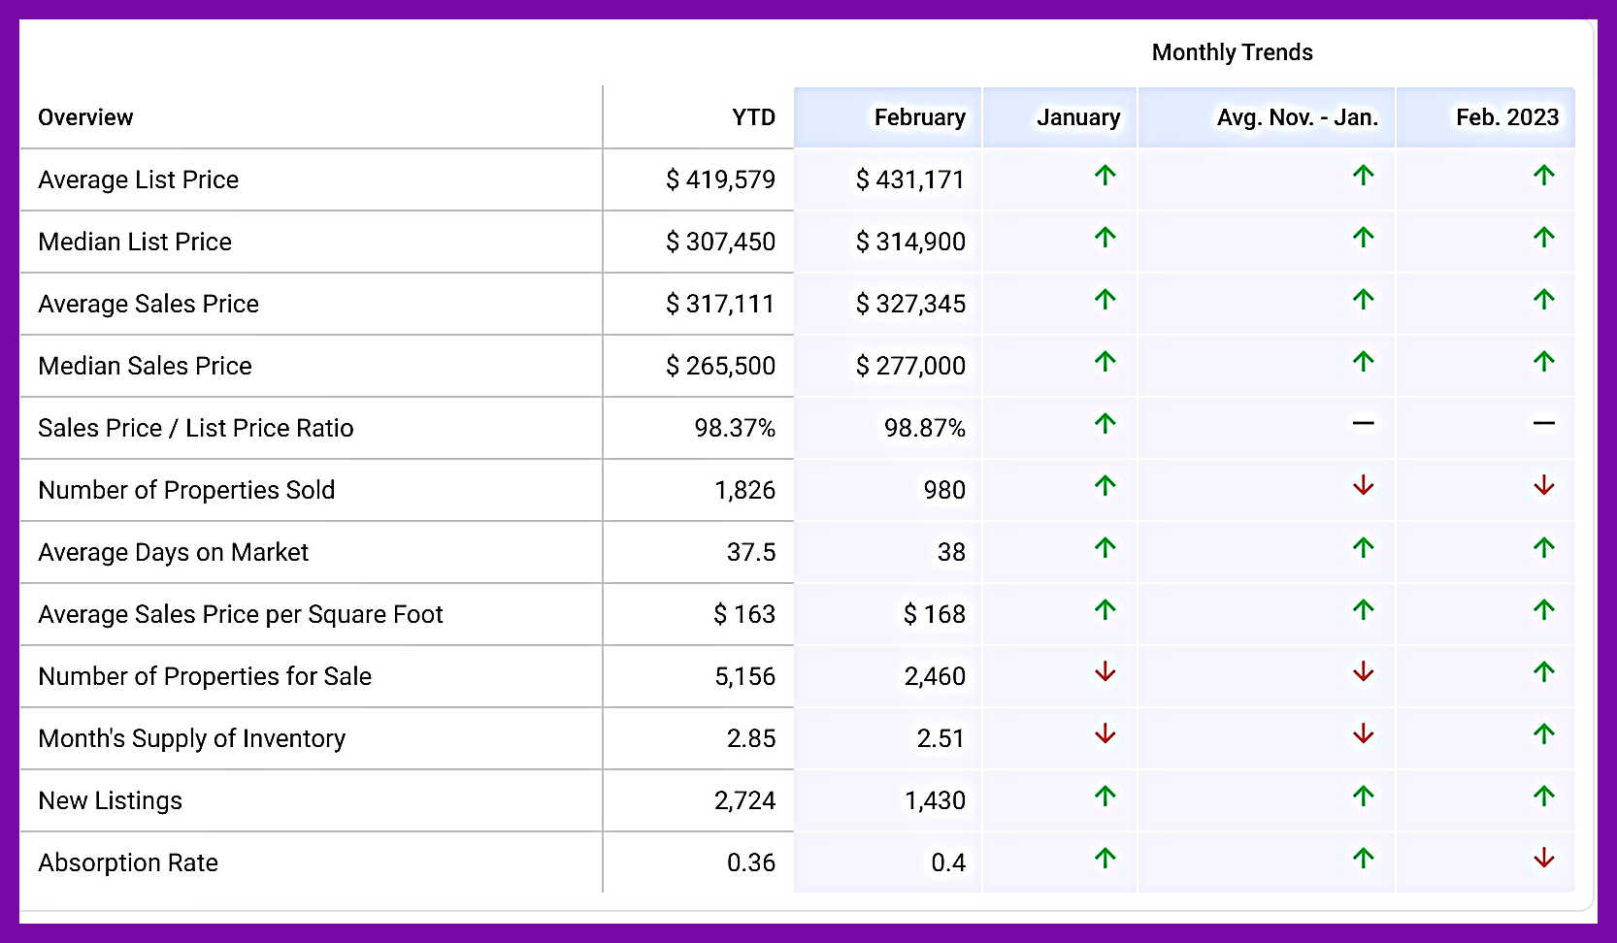Click the YTD New Listings value 2,724
Viewport: 1617px width, 943px height.
[x=744, y=800]
